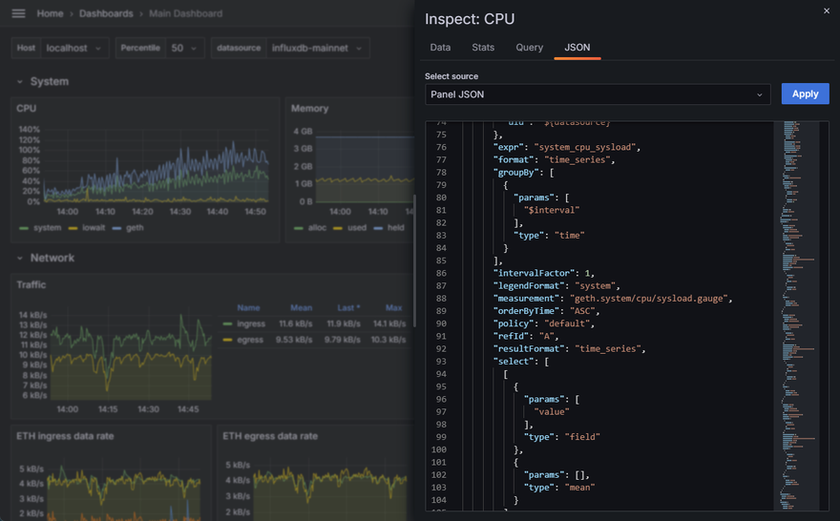Open the Panel JSON source dropdown
Viewport: 840px width, 521px height.
598,94
